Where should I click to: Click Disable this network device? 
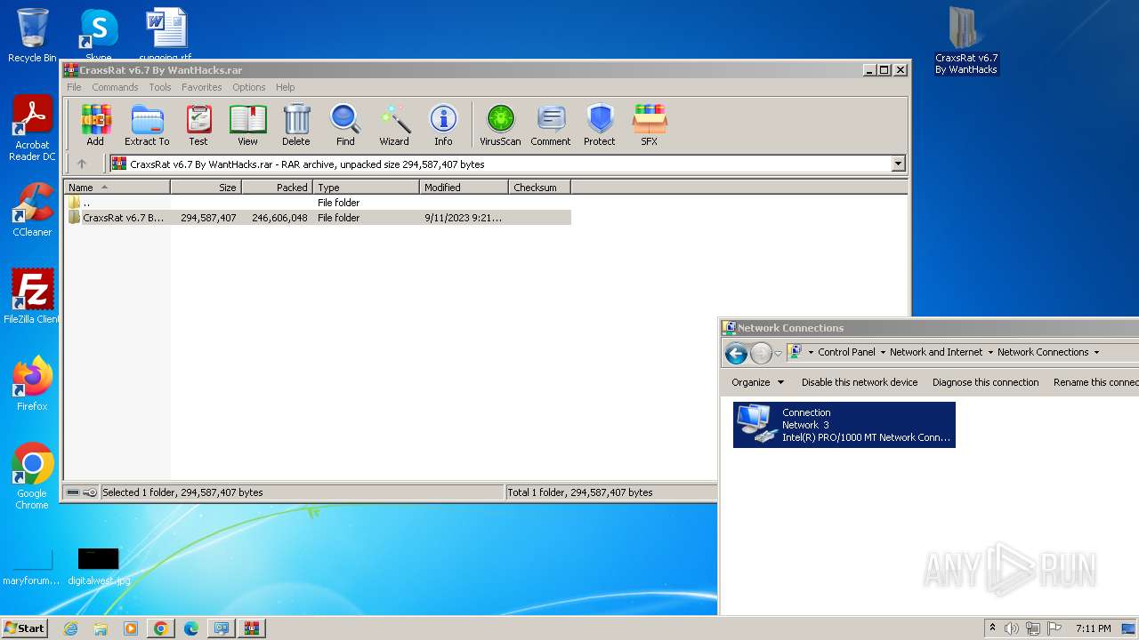(860, 382)
